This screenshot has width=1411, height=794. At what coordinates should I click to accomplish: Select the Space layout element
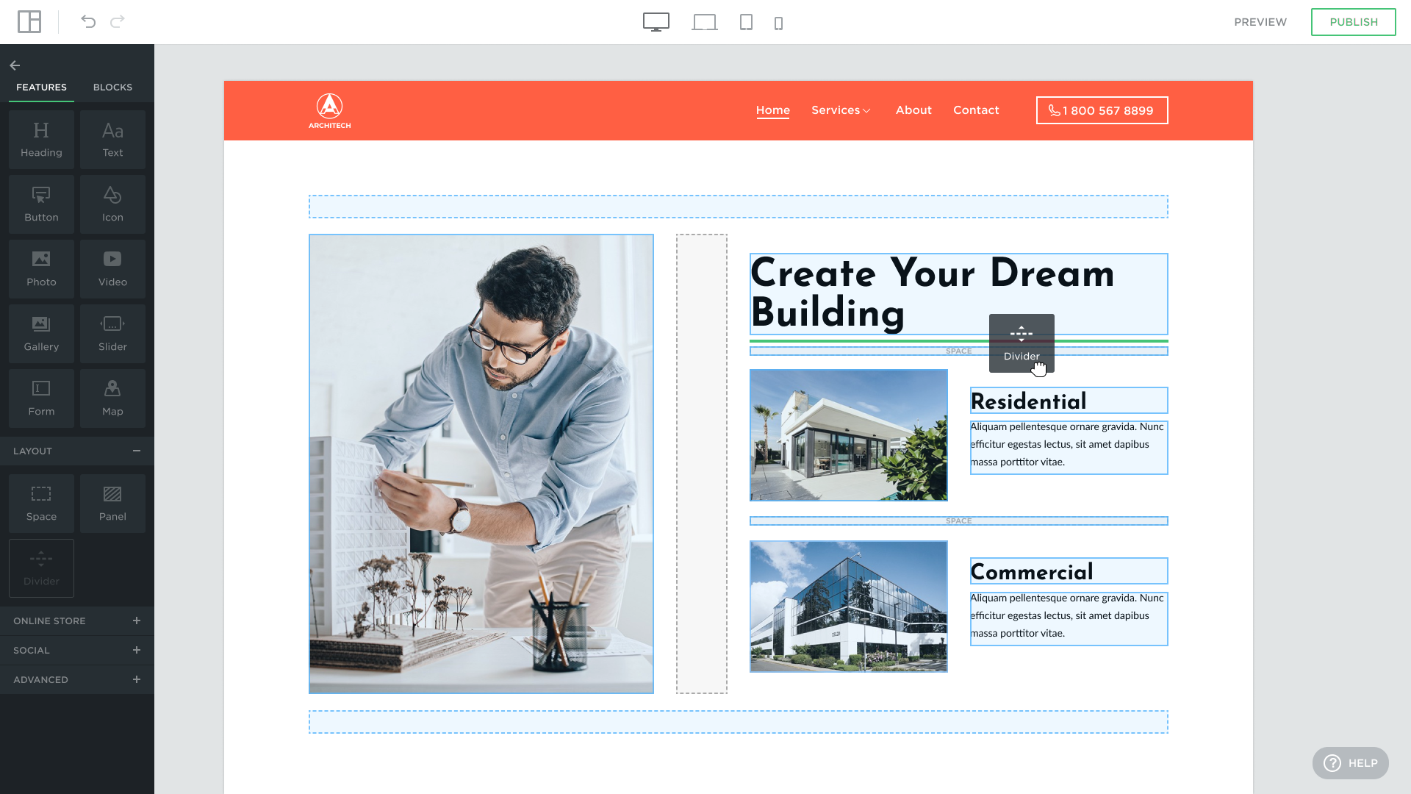[x=41, y=504]
